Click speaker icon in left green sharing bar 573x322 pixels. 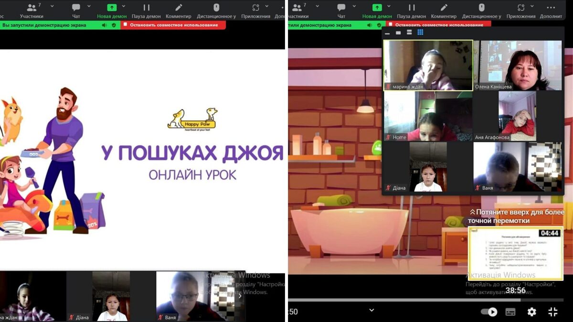tap(104, 25)
